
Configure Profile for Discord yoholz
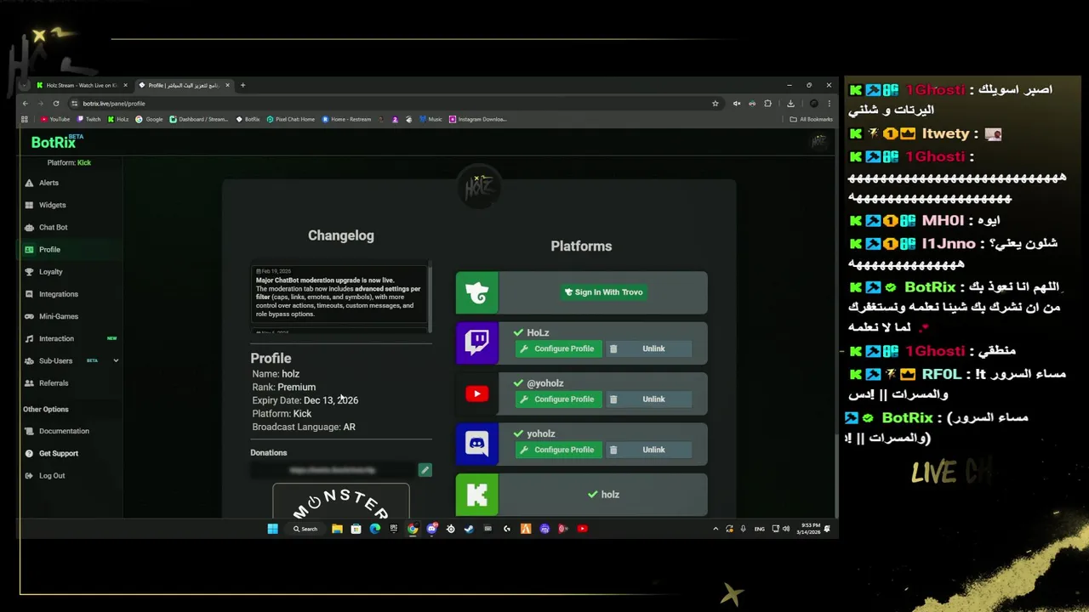pos(558,450)
